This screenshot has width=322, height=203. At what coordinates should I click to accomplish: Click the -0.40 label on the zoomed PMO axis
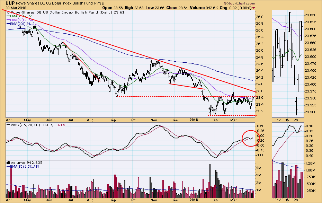[x=309, y=156]
